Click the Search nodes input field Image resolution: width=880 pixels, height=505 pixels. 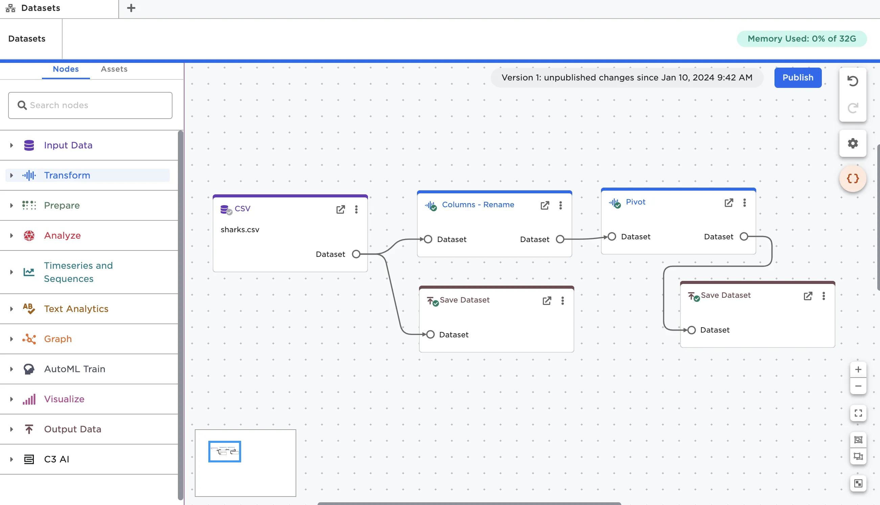point(90,105)
